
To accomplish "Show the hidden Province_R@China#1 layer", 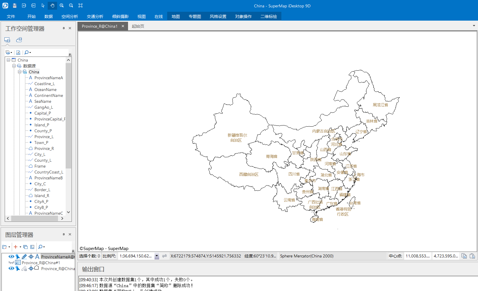I will click(11, 262).
